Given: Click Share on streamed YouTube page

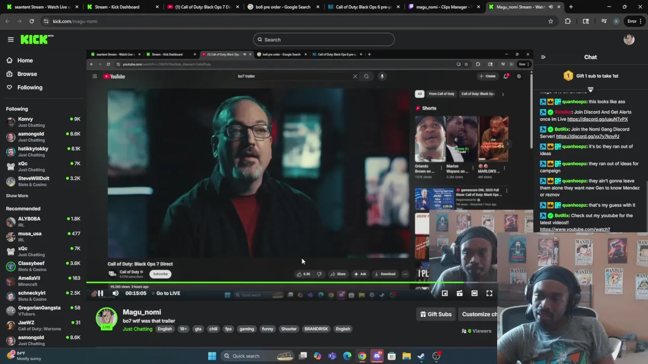Looking at the screenshot, I should point(338,274).
